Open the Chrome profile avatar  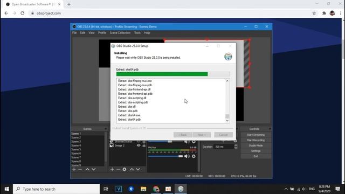[x=332, y=13]
